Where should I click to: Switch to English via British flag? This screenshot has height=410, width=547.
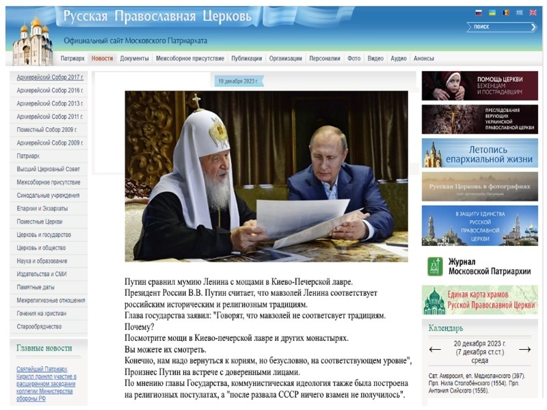click(533, 13)
